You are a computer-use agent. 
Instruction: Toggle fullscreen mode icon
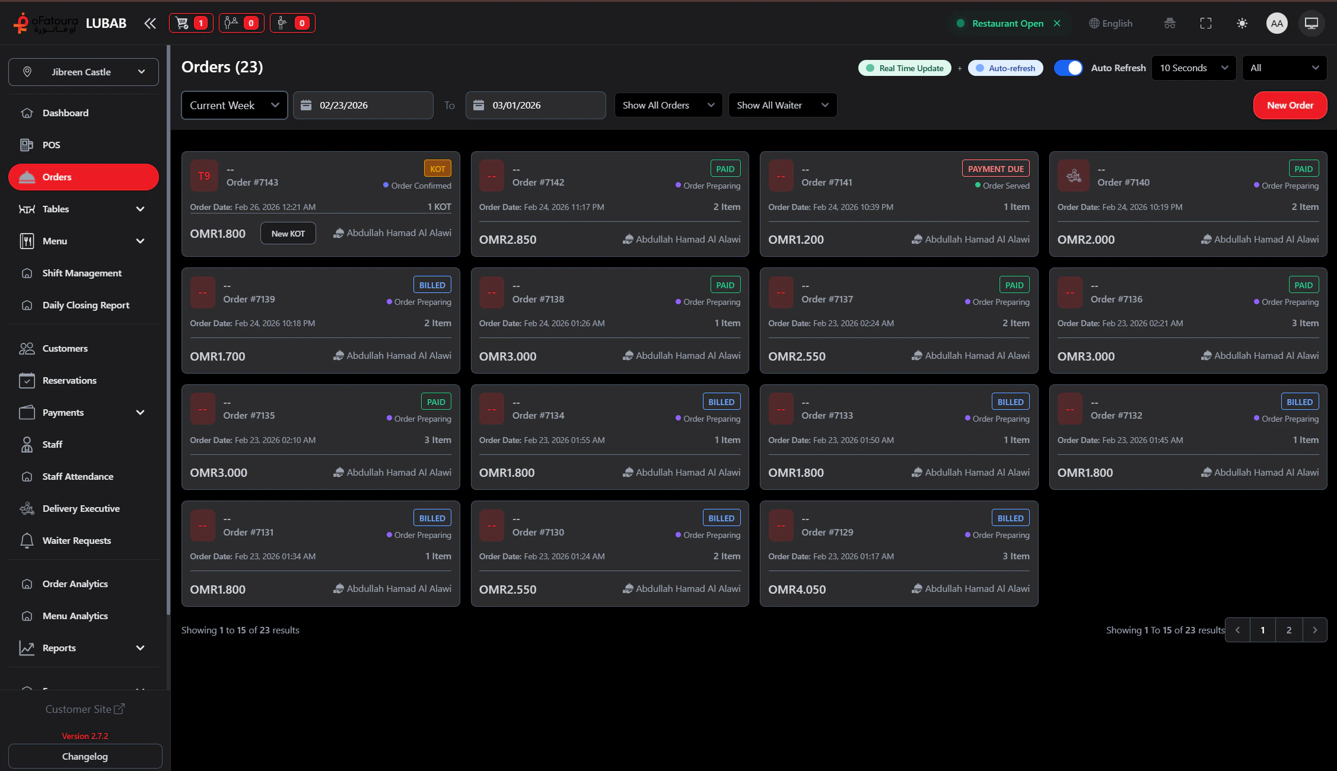pyautogui.click(x=1205, y=23)
